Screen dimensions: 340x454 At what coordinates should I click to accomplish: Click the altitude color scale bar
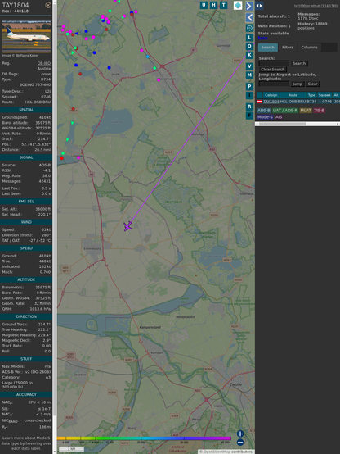tap(144, 438)
